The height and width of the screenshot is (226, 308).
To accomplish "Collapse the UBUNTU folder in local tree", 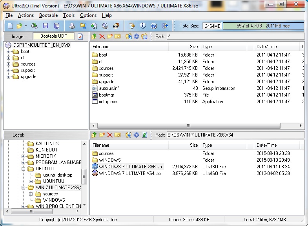I will (23, 169).
